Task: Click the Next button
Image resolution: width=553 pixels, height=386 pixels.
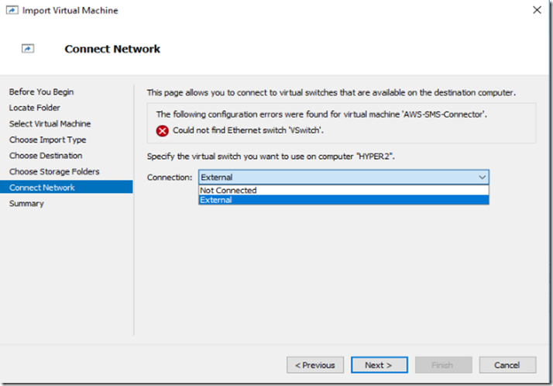Action: 380,365
